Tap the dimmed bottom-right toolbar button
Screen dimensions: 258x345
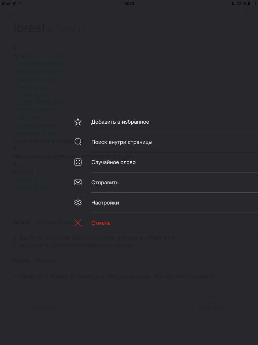click(x=211, y=303)
